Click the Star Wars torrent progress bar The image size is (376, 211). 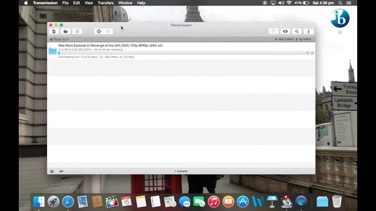coord(182,53)
